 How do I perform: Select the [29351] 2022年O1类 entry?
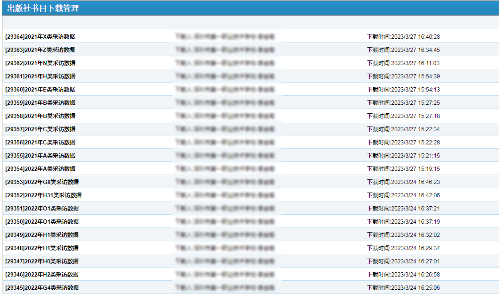pos(42,209)
